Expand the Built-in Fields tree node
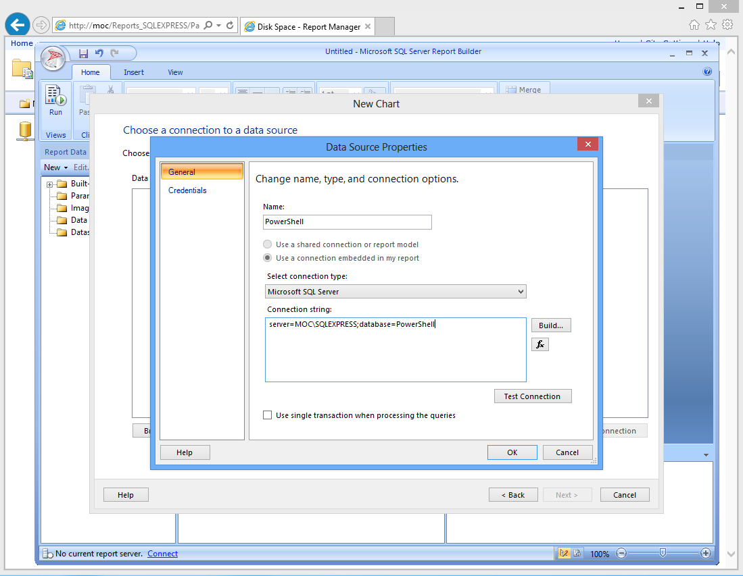 [50, 184]
